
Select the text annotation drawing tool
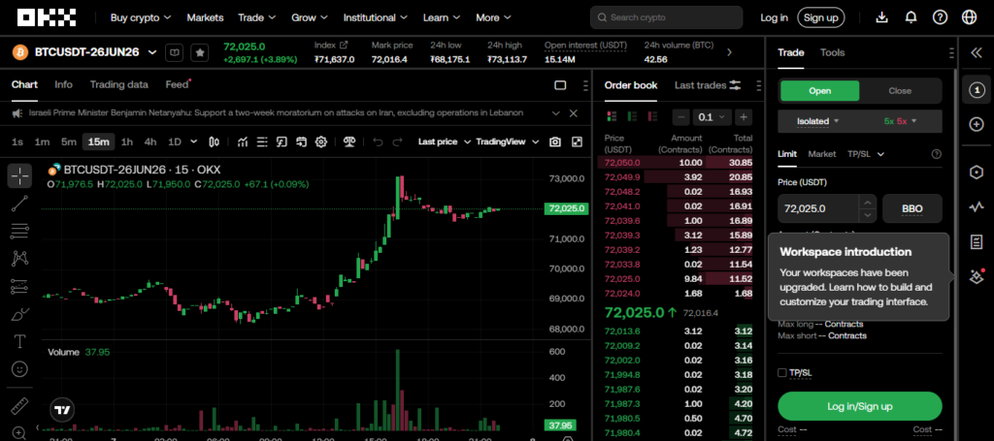(19, 341)
